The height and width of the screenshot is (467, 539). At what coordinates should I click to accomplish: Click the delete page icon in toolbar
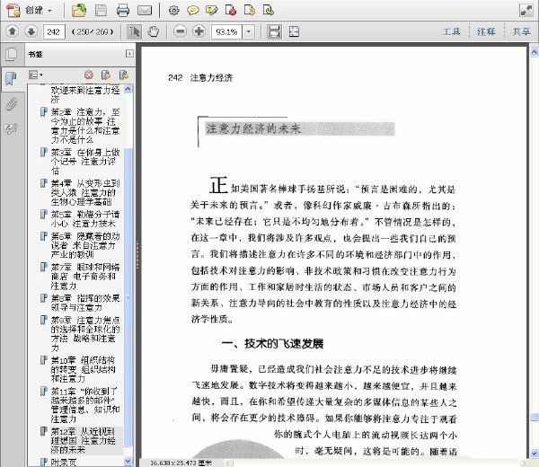point(231,10)
